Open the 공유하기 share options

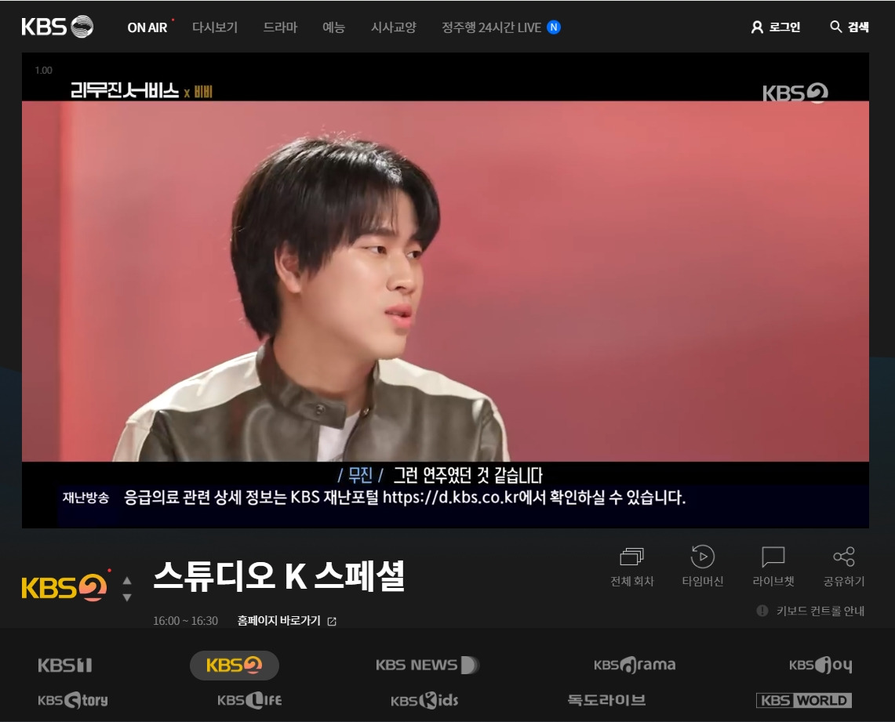pos(844,566)
